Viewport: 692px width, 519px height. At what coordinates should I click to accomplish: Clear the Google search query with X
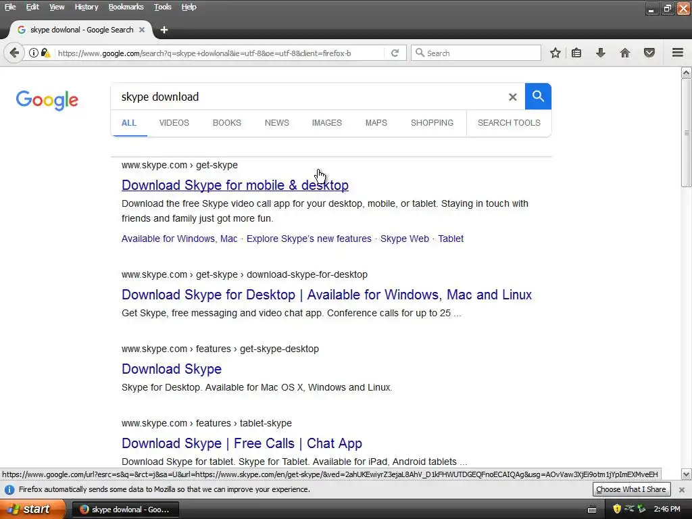[x=512, y=97]
